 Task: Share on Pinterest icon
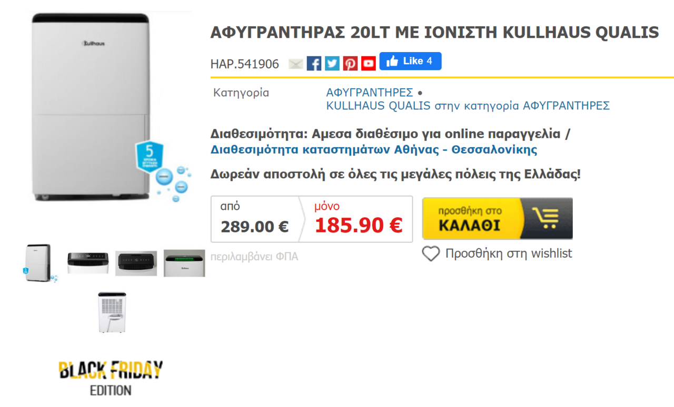point(350,64)
